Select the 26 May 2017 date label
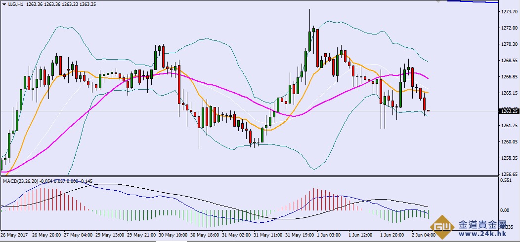520x242 pixels. pos(15,235)
